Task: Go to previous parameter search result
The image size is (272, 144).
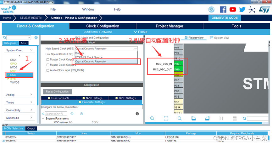Action: coord(72,114)
